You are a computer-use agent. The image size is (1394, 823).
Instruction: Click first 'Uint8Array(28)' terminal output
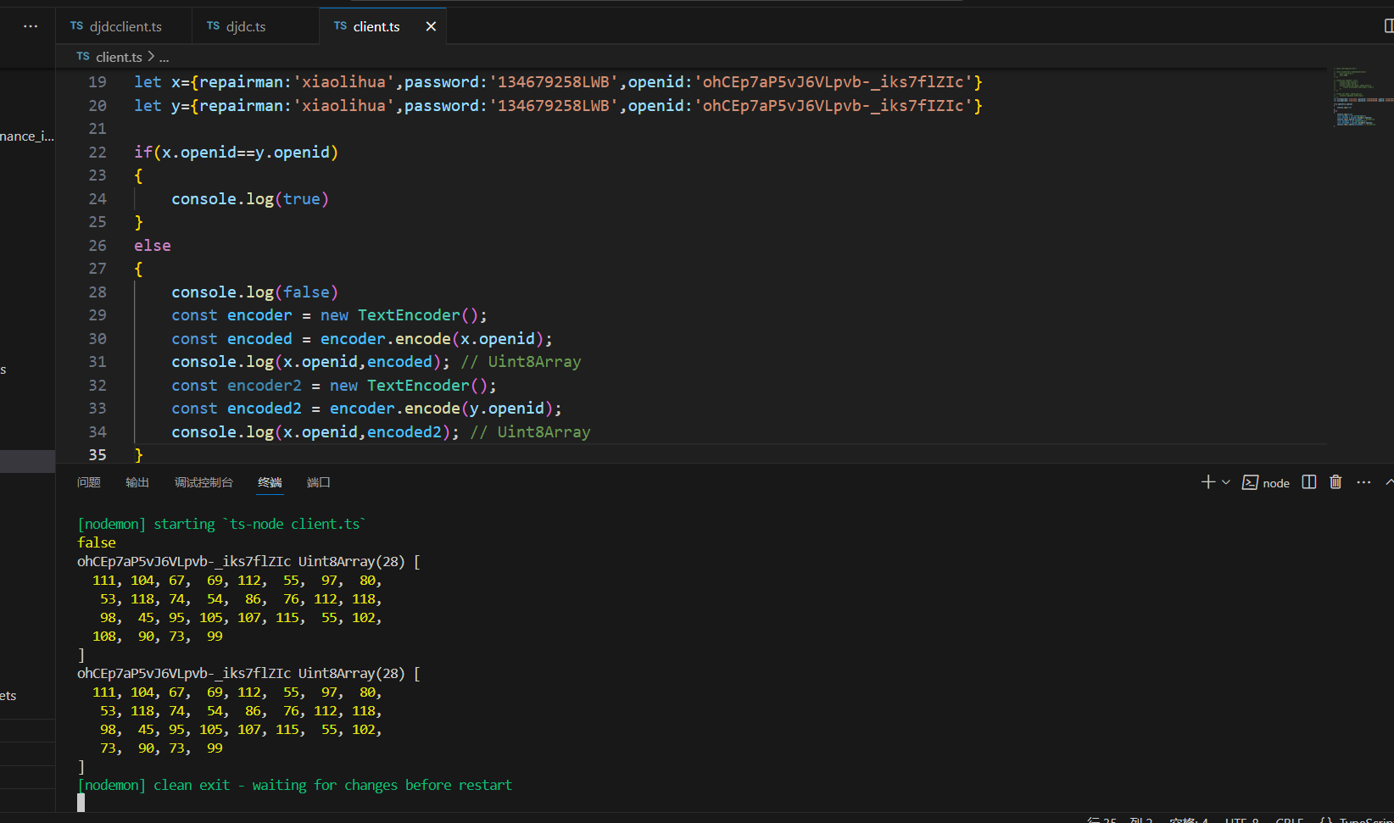coord(352,562)
